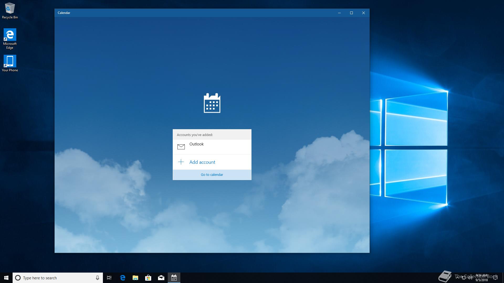Open the Microsoft Edge desktop shortcut
The height and width of the screenshot is (283, 504).
pyautogui.click(x=10, y=39)
